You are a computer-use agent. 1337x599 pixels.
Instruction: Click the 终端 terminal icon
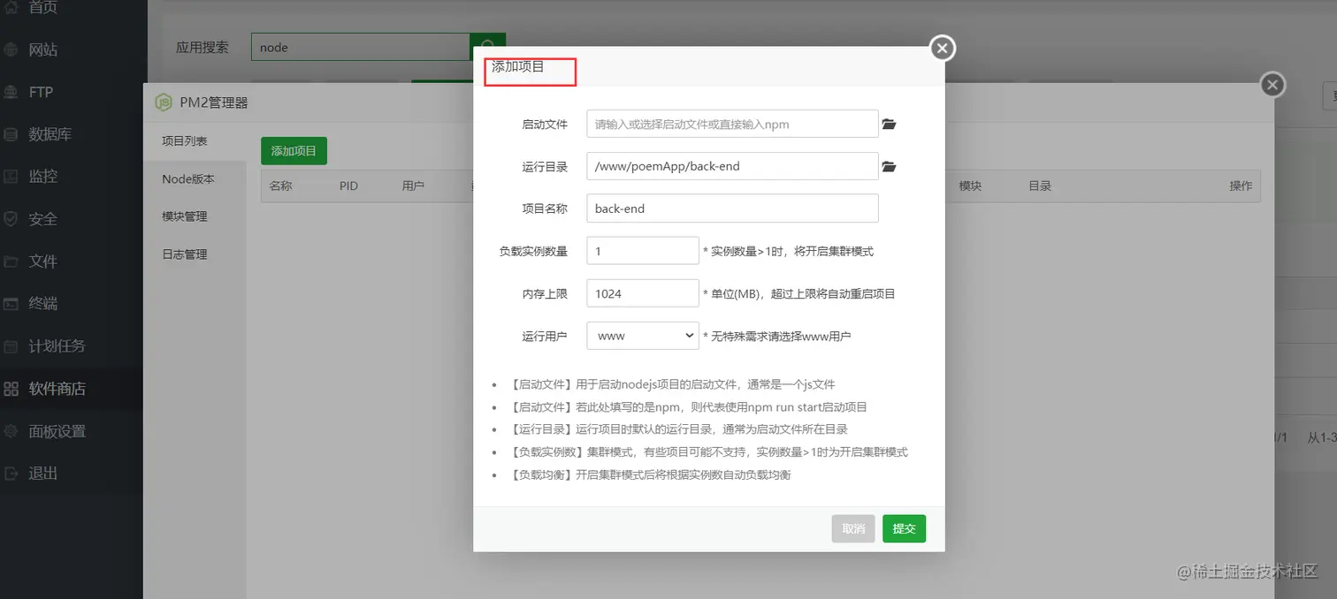click(11, 304)
